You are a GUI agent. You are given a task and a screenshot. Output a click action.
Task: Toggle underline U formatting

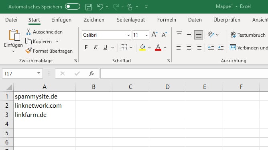tap(105, 47)
